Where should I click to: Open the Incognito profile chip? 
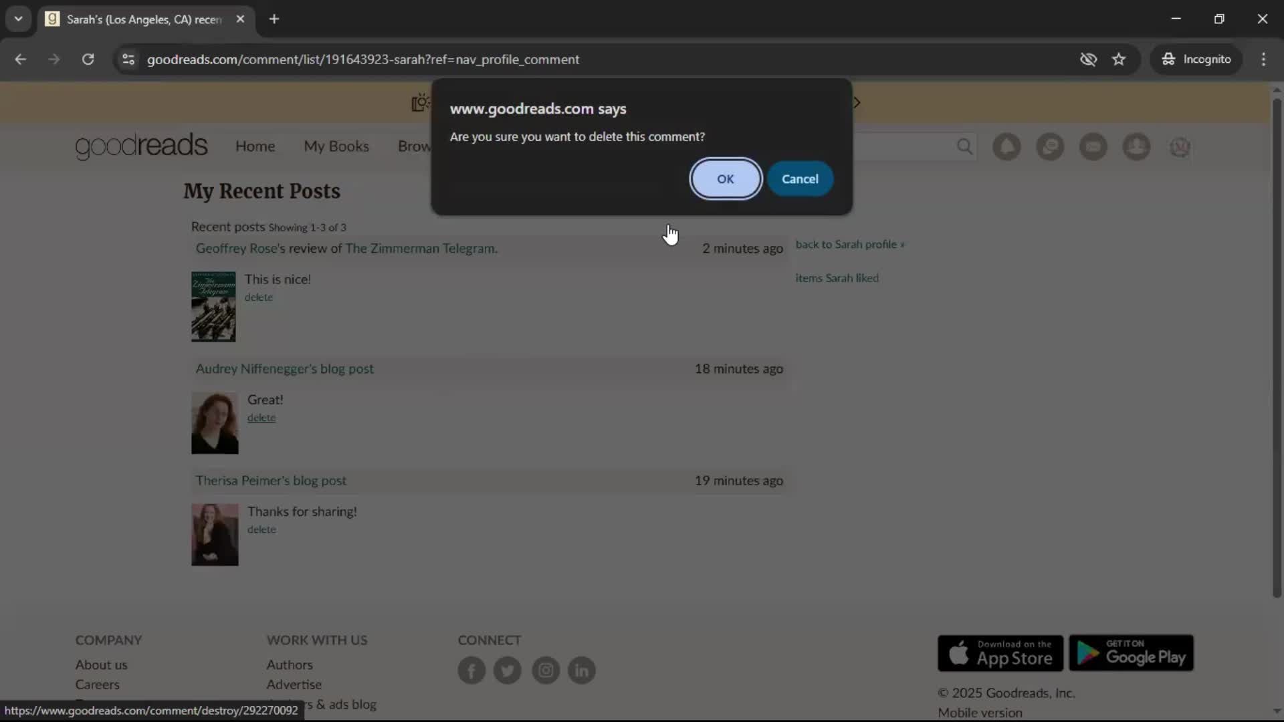(x=1196, y=59)
